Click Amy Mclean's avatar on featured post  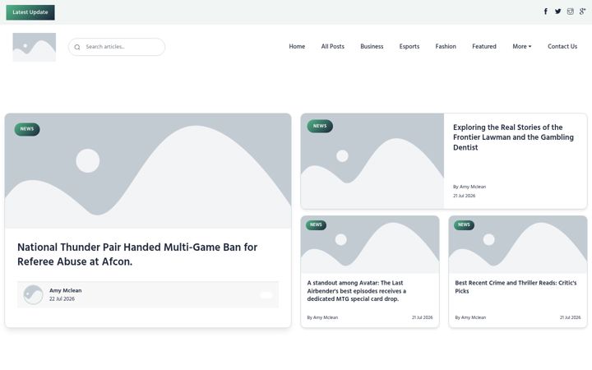33,294
